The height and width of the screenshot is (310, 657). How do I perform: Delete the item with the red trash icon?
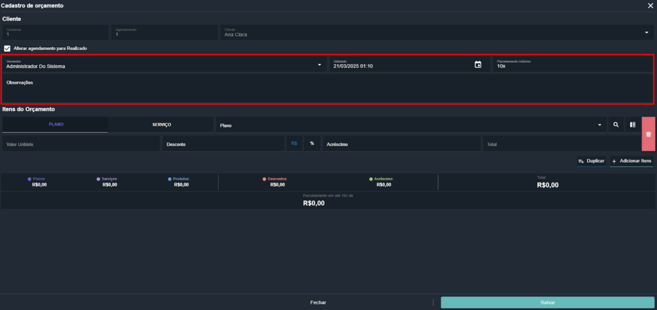click(x=648, y=134)
